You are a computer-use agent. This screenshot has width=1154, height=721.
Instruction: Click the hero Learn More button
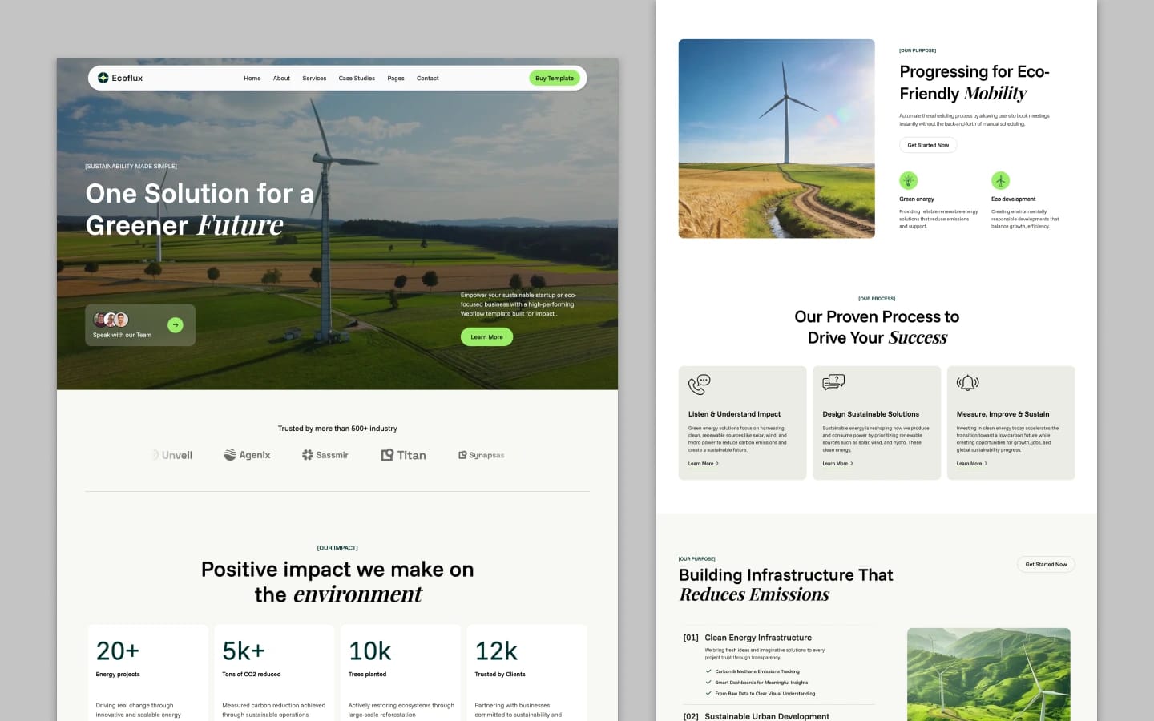coord(486,337)
